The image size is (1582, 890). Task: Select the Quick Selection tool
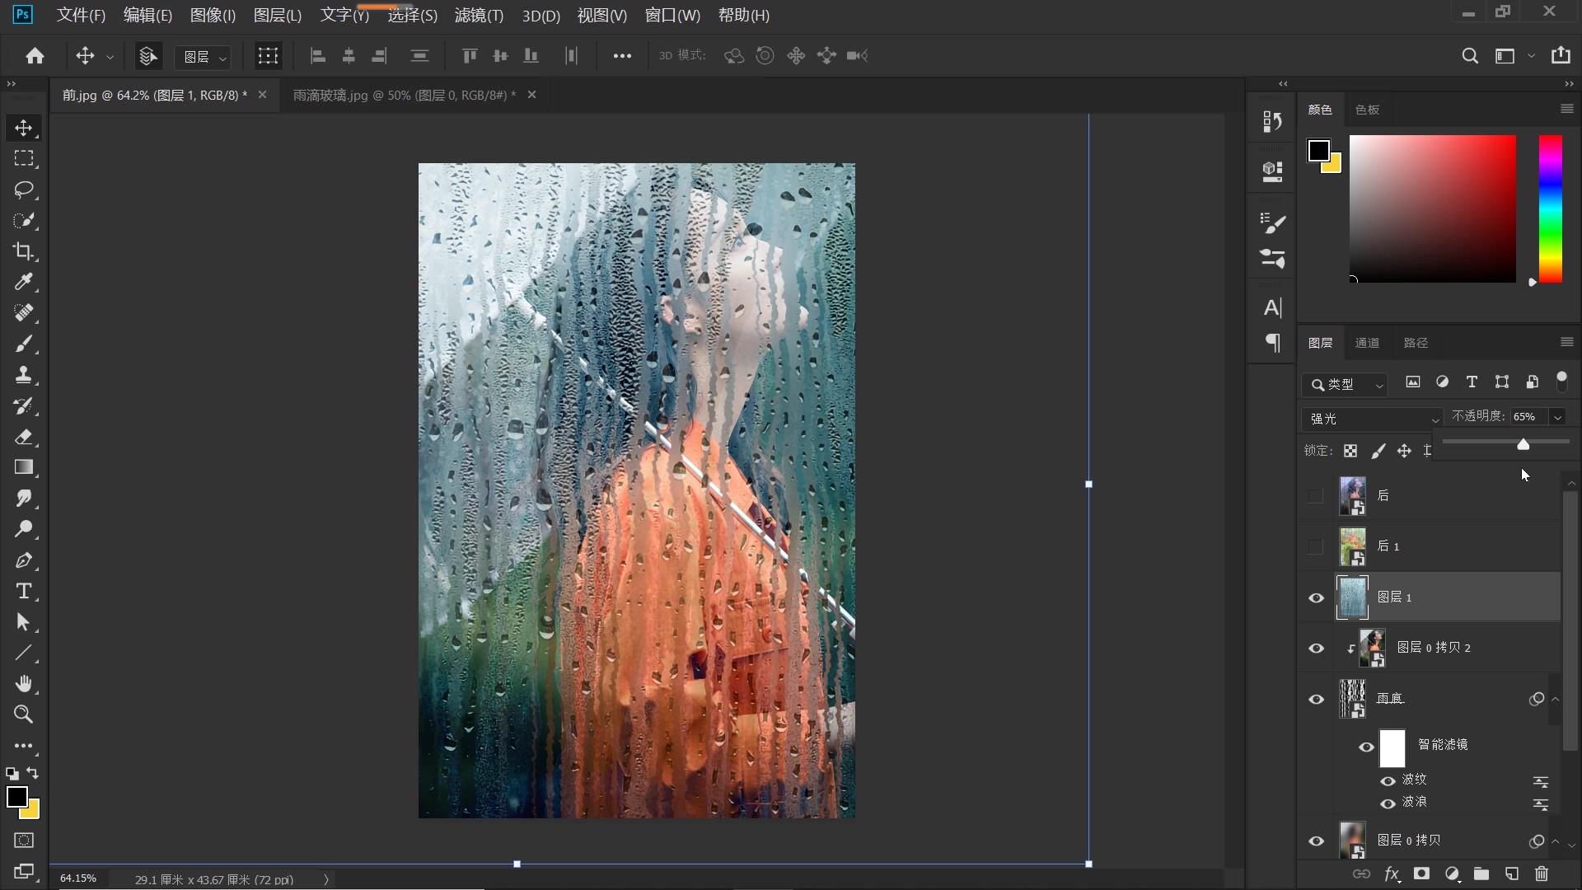click(23, 220)
